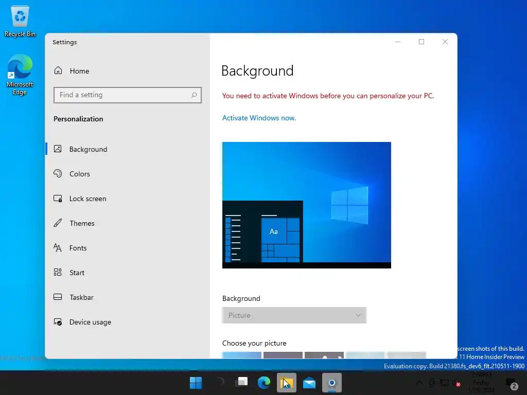
Task: Click the muted volume tray icon
Action: [x=456, y=383]
